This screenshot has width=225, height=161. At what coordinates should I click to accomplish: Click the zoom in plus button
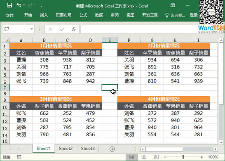[x=202, y=157]
